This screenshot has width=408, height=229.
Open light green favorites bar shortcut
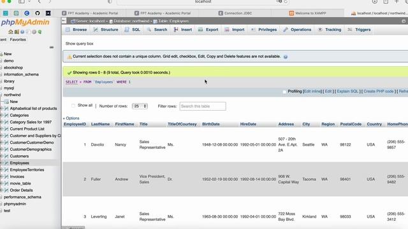click(x=16, y=13)
